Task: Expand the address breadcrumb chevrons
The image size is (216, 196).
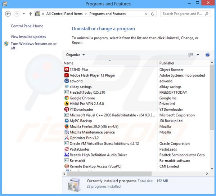Action: coord(43,14)
